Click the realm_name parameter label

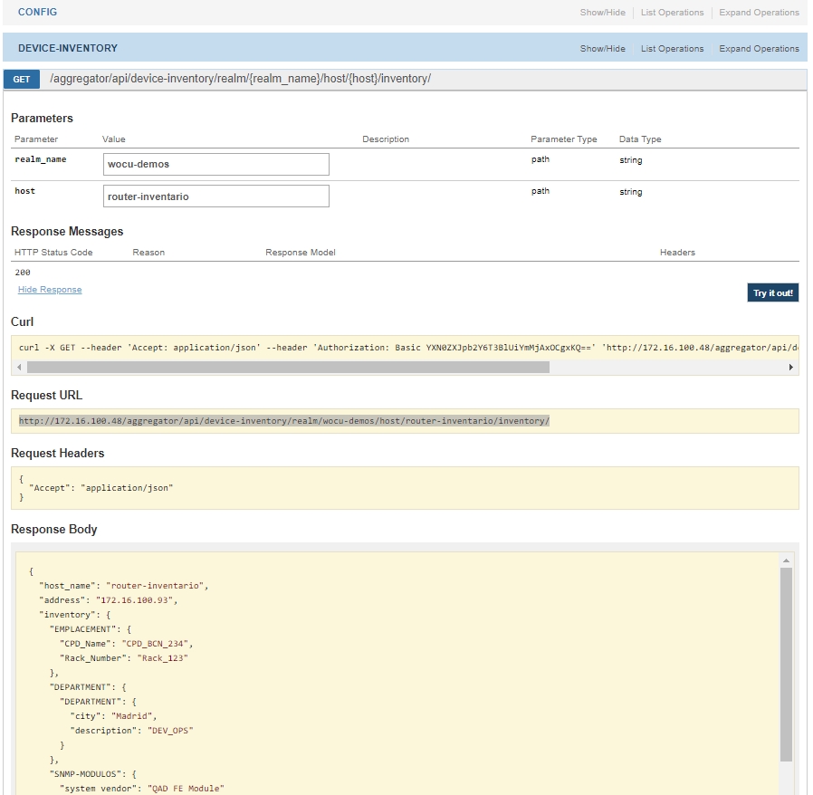[x=41, y=159]
